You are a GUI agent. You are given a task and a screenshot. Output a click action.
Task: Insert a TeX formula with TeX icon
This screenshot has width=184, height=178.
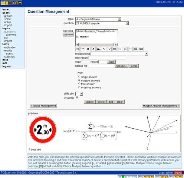click(x=141, y=49)
